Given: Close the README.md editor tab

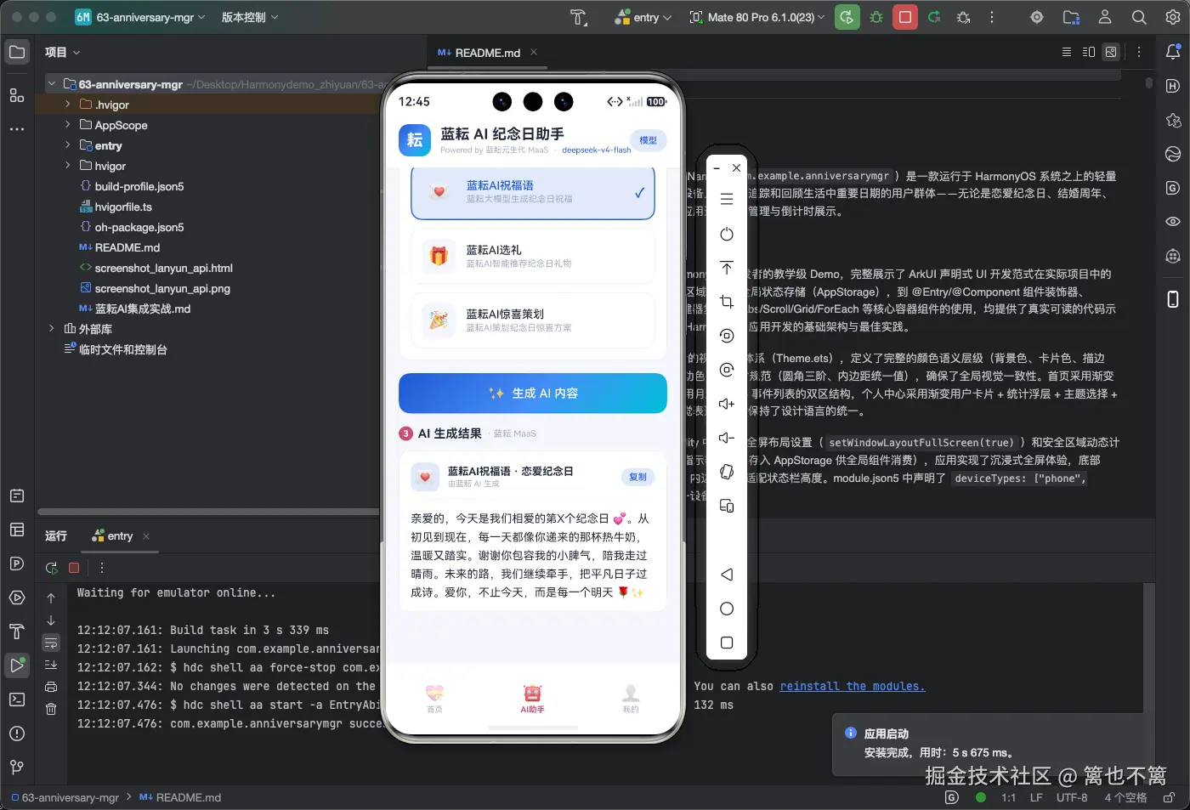Looking at the screenshot, I should pyautogui.click(x=534, y=52).
